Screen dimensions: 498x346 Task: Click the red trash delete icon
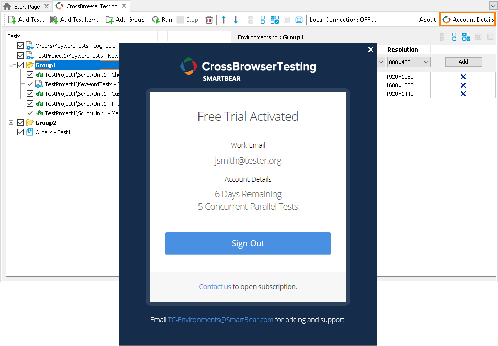point(209,20)
